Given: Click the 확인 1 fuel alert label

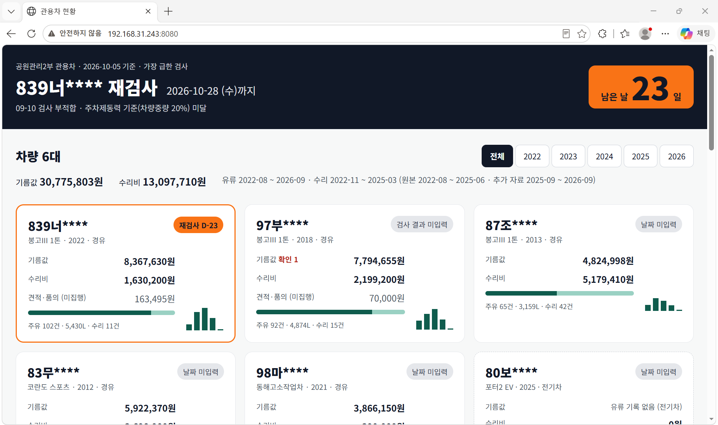Looking at the screenshot, I should click(x=288, y=260).
